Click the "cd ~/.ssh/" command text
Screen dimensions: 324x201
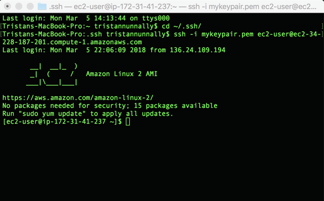pos(182,26)
